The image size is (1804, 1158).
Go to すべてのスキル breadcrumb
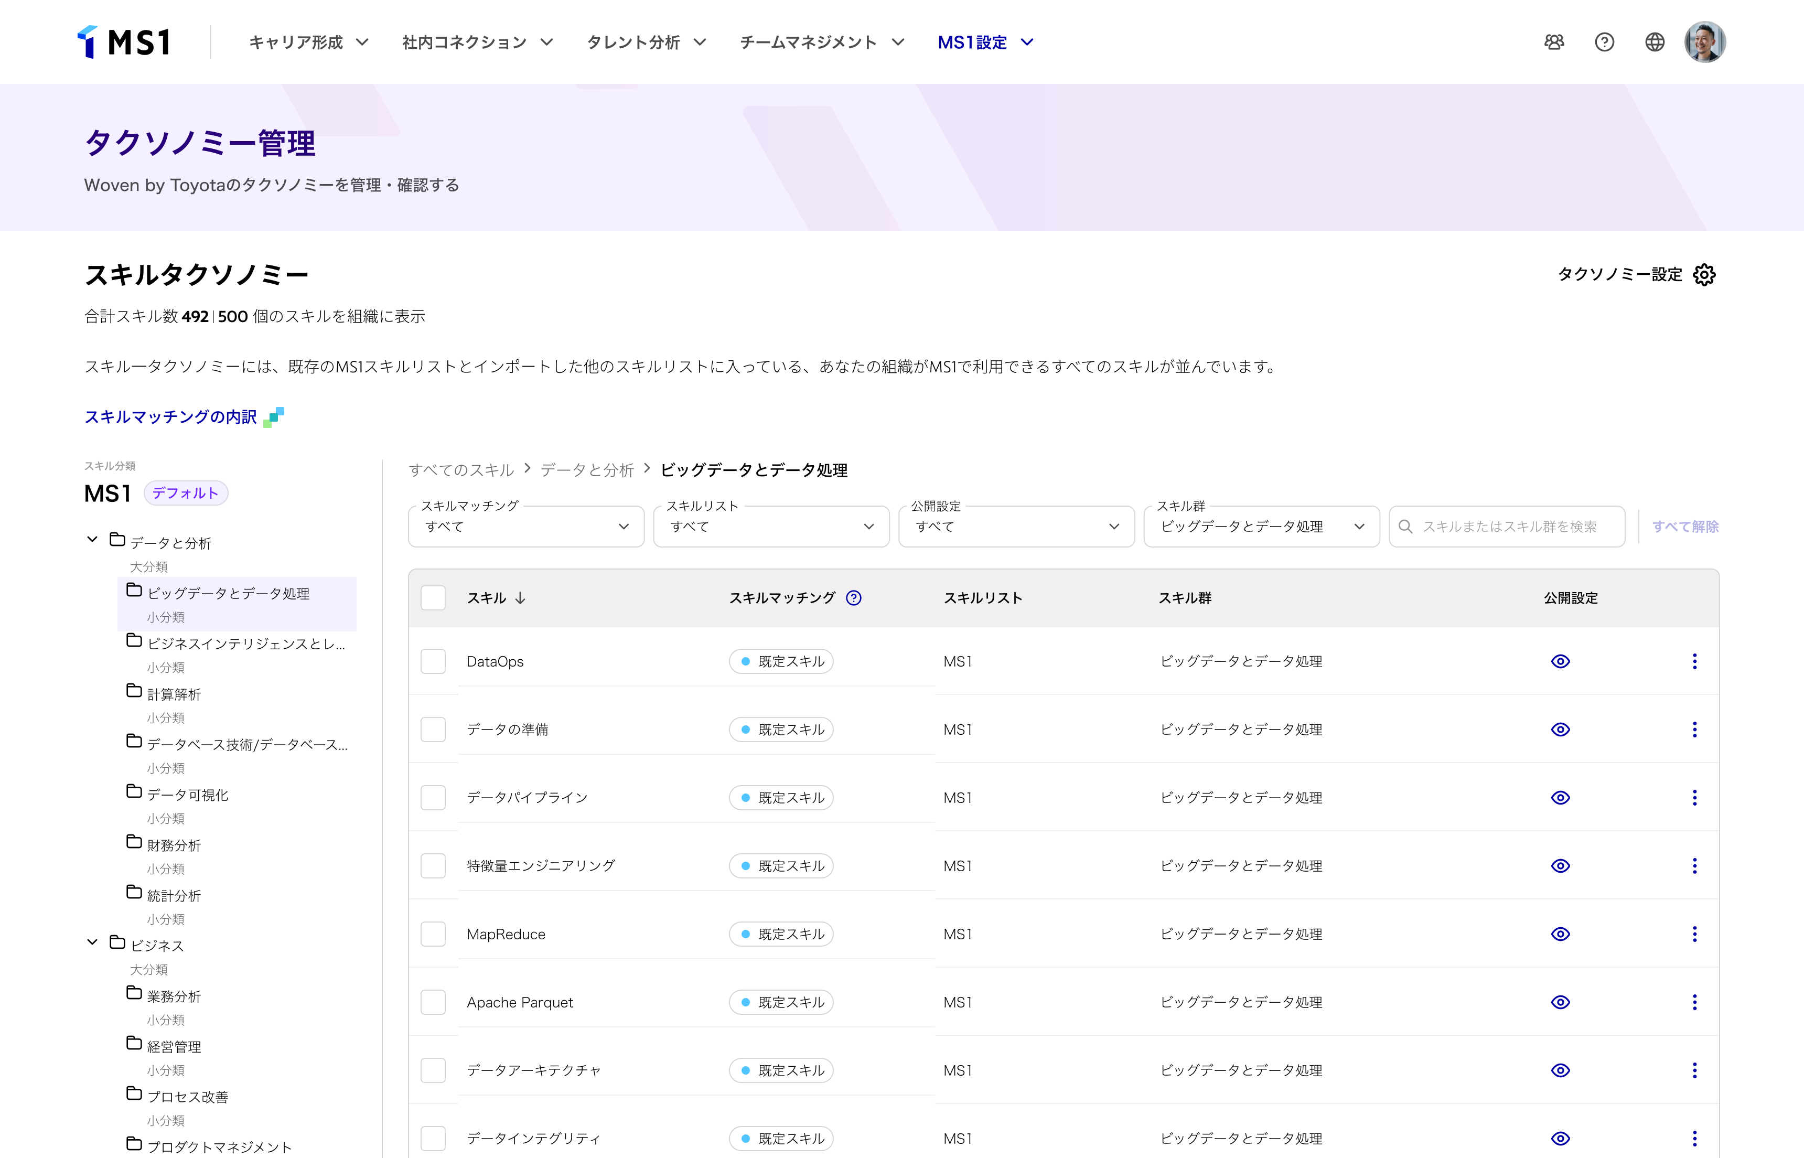461,470
